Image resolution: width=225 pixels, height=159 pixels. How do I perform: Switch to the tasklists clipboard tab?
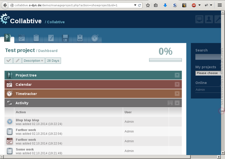36,38
